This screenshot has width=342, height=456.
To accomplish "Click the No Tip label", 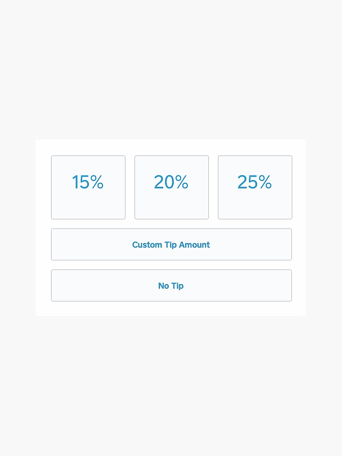I will tap(171, 286).
